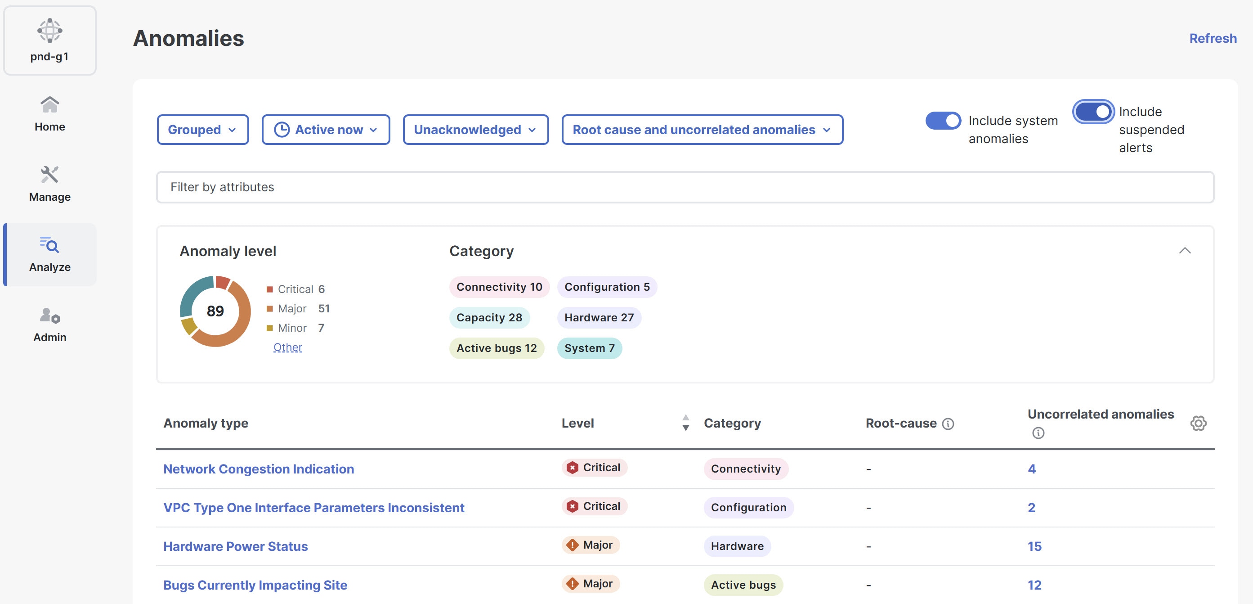This screenshot has height=604, width=1253.
Task: Click the Critical 6 legend entry
Action: 296,289
